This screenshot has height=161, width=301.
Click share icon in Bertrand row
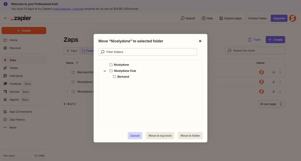pyautogui.click(x=274, y=72)
